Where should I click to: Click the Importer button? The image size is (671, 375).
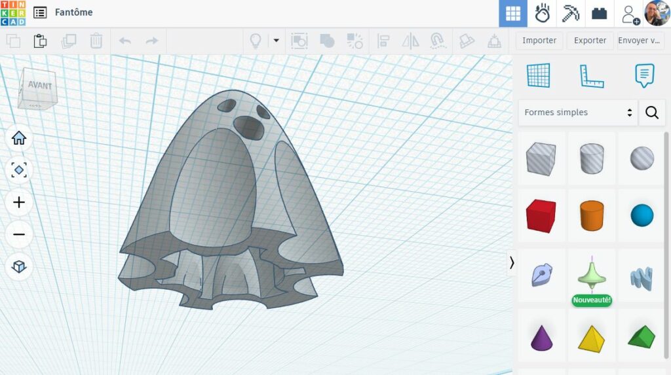coord(539,41)
